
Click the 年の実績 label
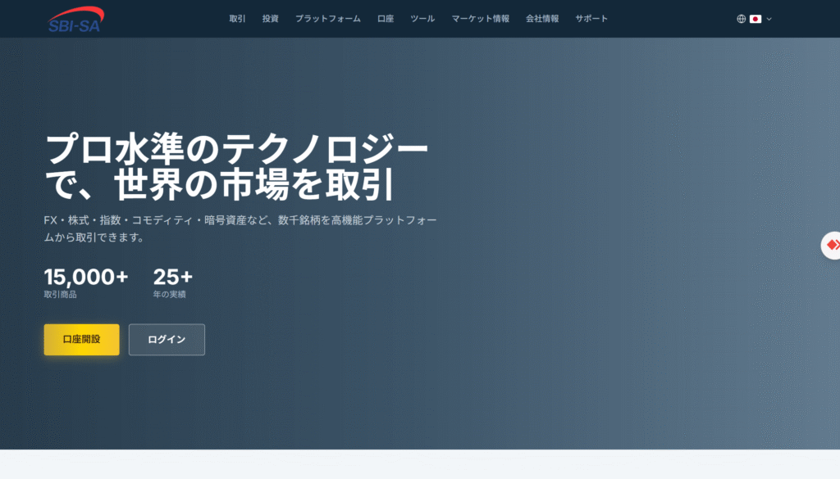point(169,295)
